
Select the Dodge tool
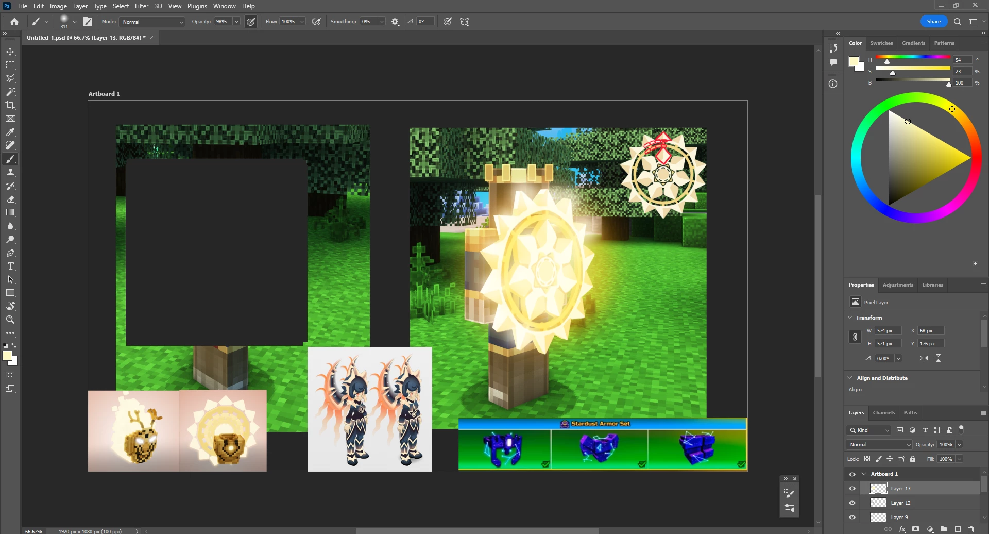(x=10, y=240)
